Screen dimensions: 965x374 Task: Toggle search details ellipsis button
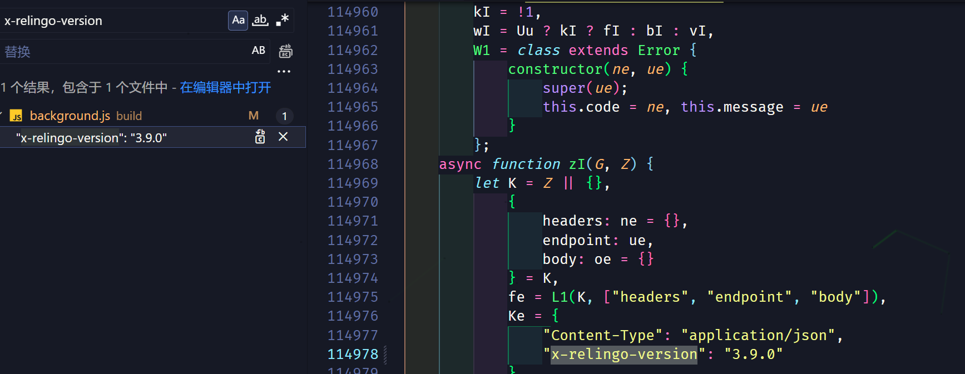coord(284,71)
